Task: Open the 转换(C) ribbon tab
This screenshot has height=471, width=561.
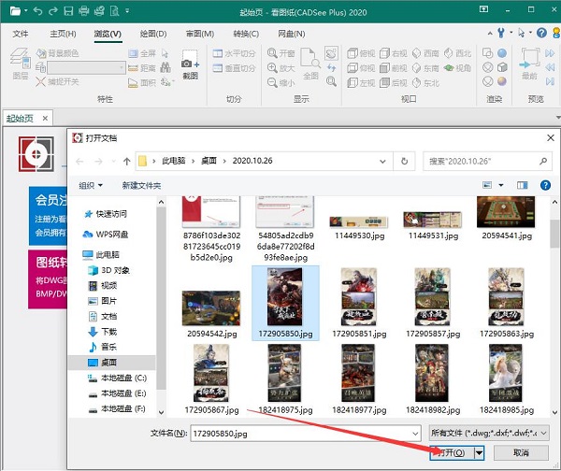Action: click(x=245, y=34)
